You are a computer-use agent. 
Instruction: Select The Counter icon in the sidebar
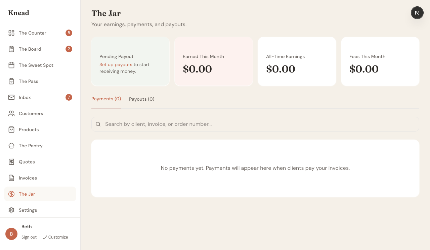click(11, 33)
